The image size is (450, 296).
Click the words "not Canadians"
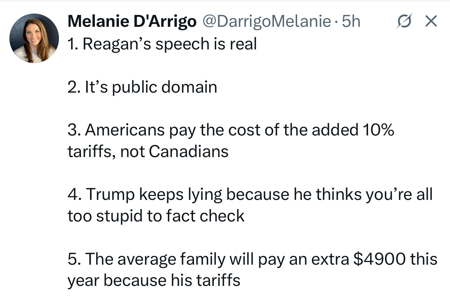[x=174, y=151]
